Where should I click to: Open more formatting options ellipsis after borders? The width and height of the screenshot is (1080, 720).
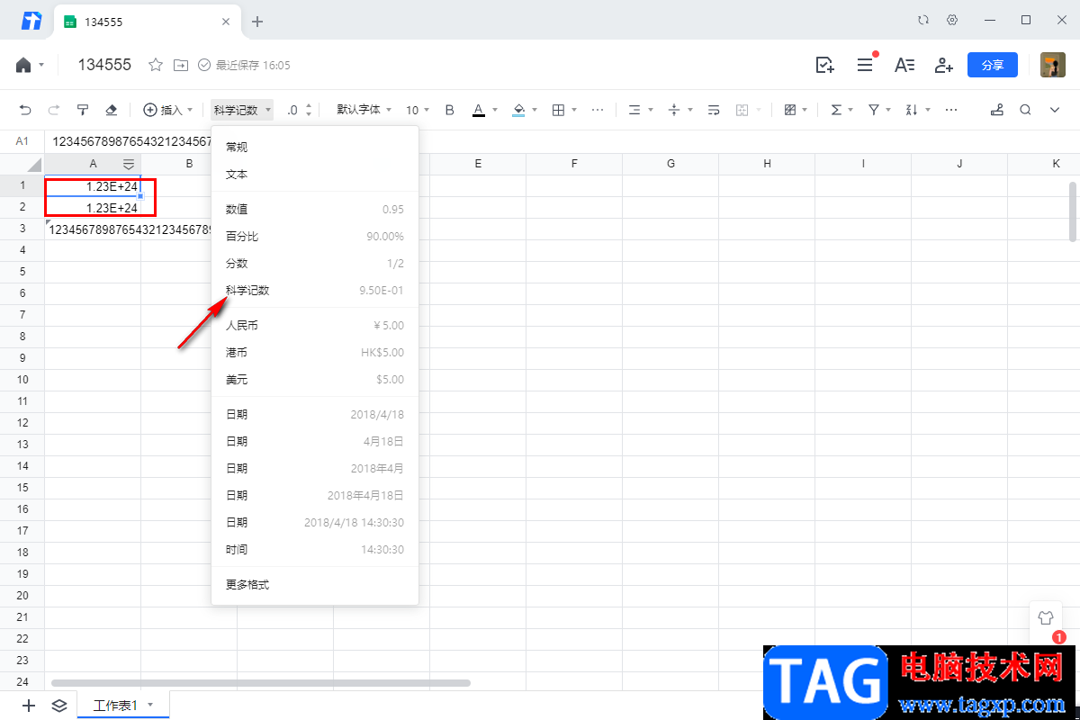598,110
